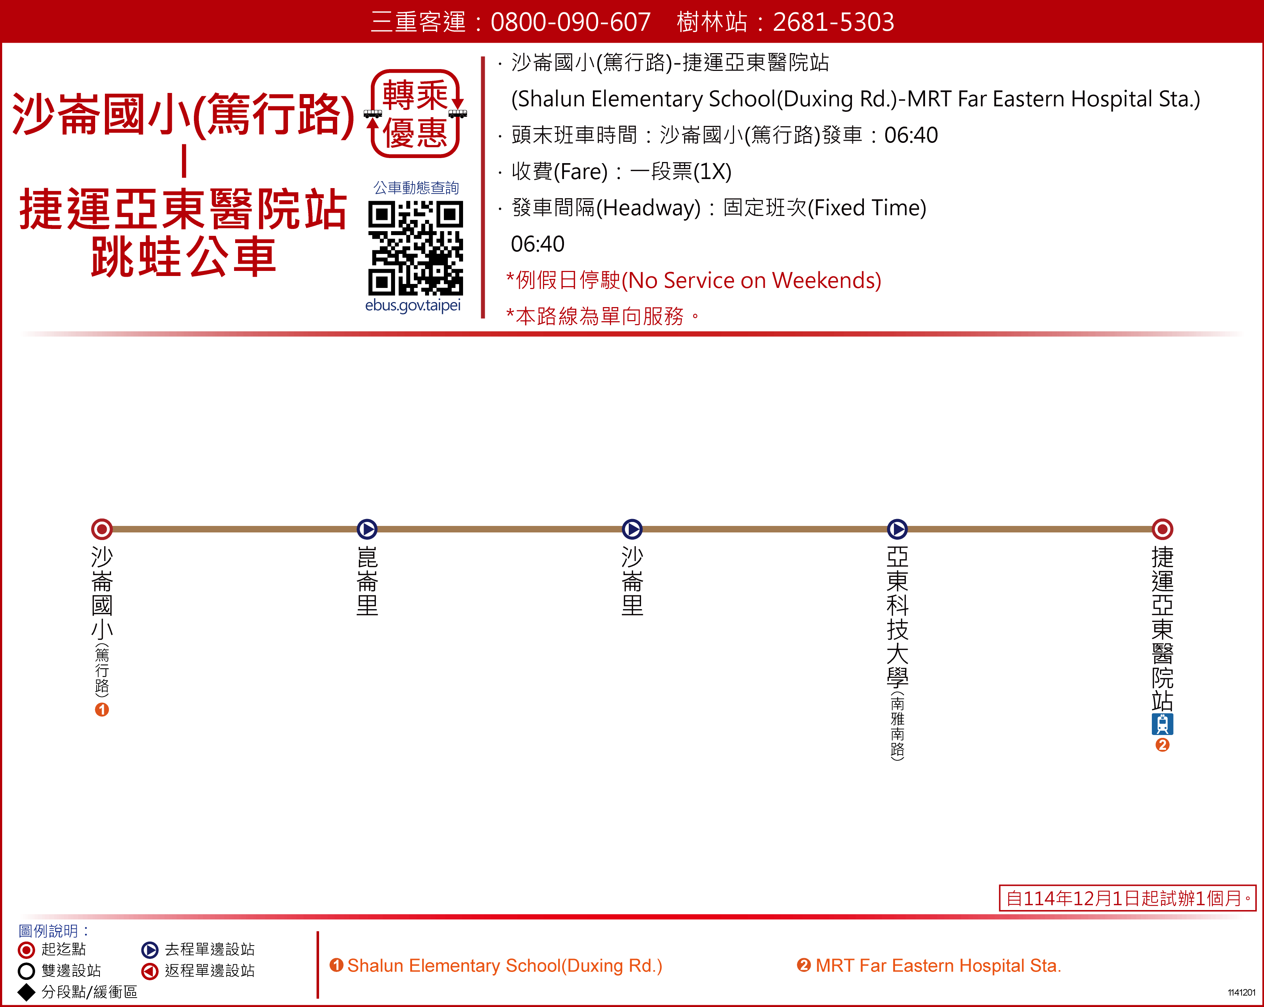Click the 起迄點 legend symbol
The image size is (1264, 1007).
coord(26,949)
